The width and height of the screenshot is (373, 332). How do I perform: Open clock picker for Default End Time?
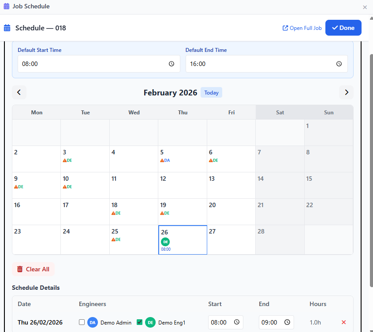(x=339, y=64)
